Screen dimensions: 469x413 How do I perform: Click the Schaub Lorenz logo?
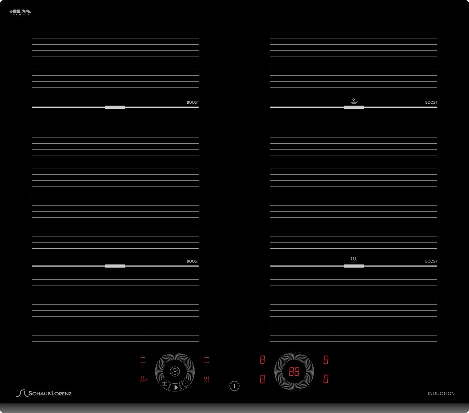coord(44,393)
